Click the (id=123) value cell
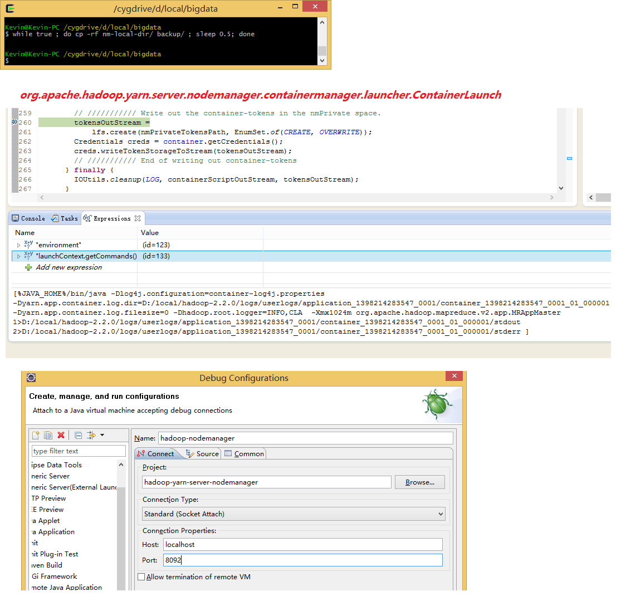This screenshot has width=626, height=606. pyautogui.click(x=156, y=245)
